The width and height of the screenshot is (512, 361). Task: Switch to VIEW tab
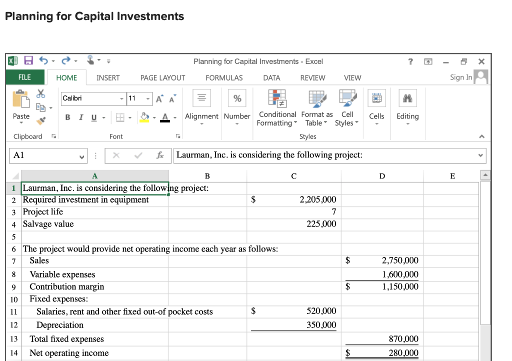(x=352, y=77)
